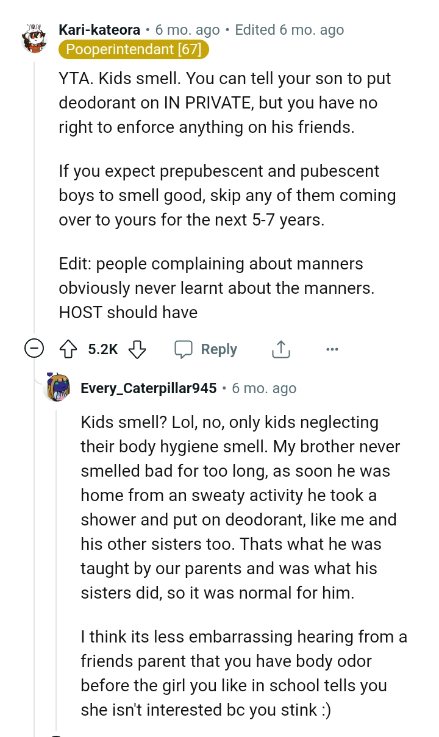
Task: Open Kari-kateora's username link
Action: pos(98,29)
